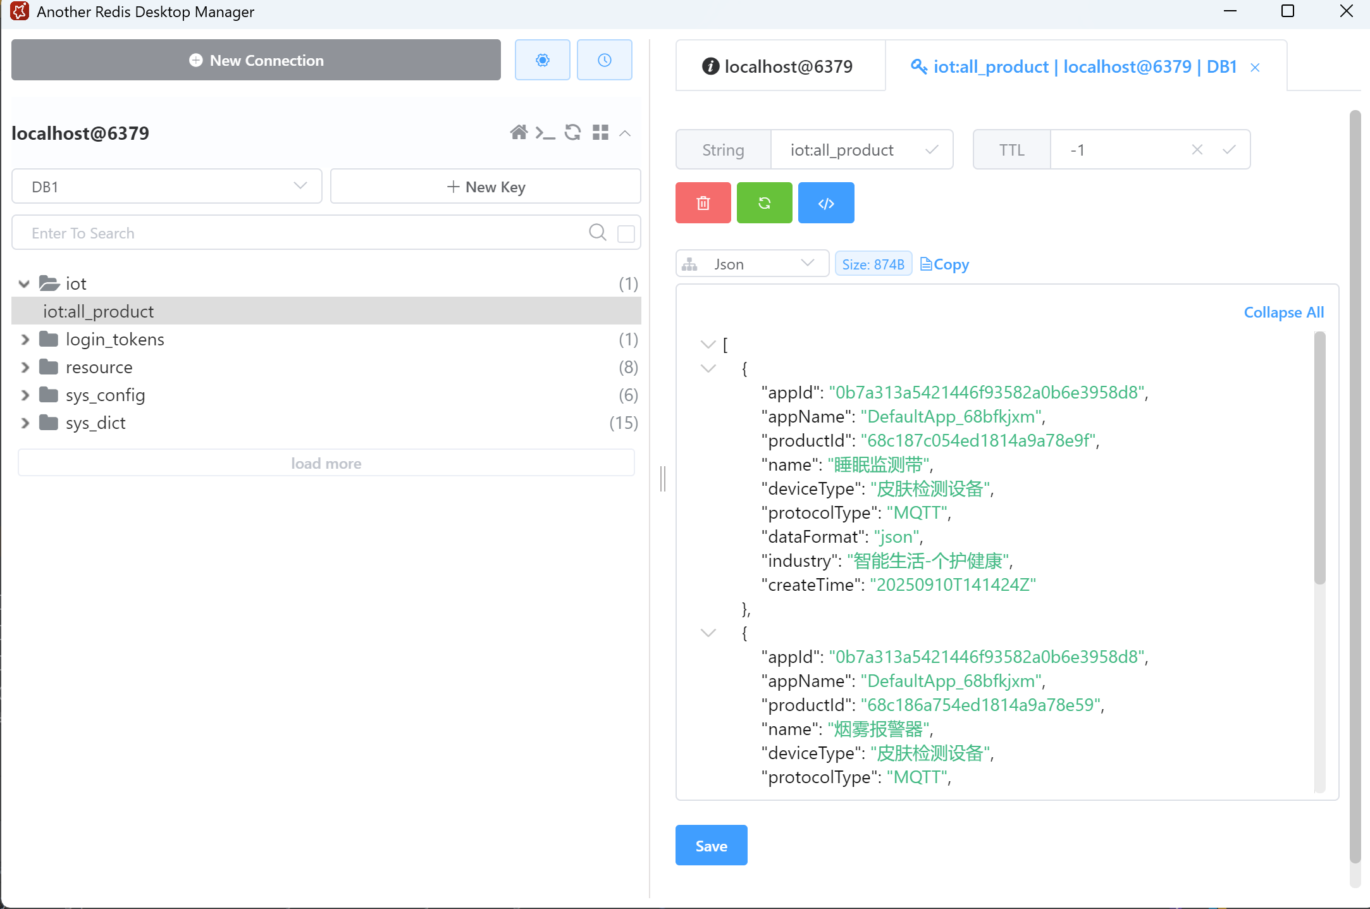This screenshot has width=1370, height=909.
Task: Open the Redis console terminal icon
Action: (545, 133)
